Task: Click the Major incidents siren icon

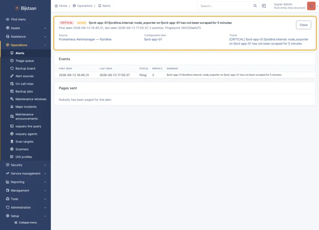Action: [12, 107]
